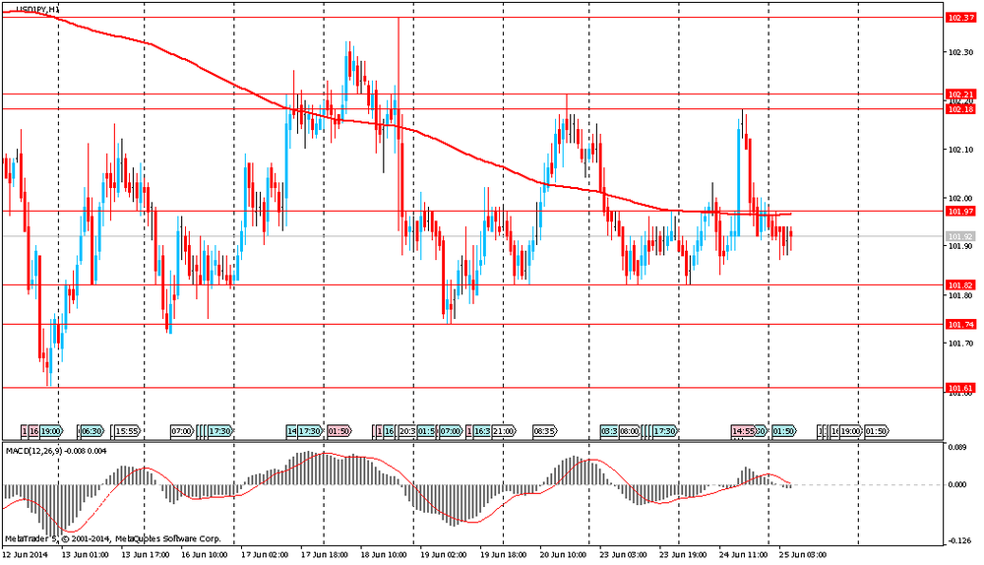This screenshot has width=984, height=565.
Task: Click the 17 Jun 18:00 time label
Action: coord(325,555)
